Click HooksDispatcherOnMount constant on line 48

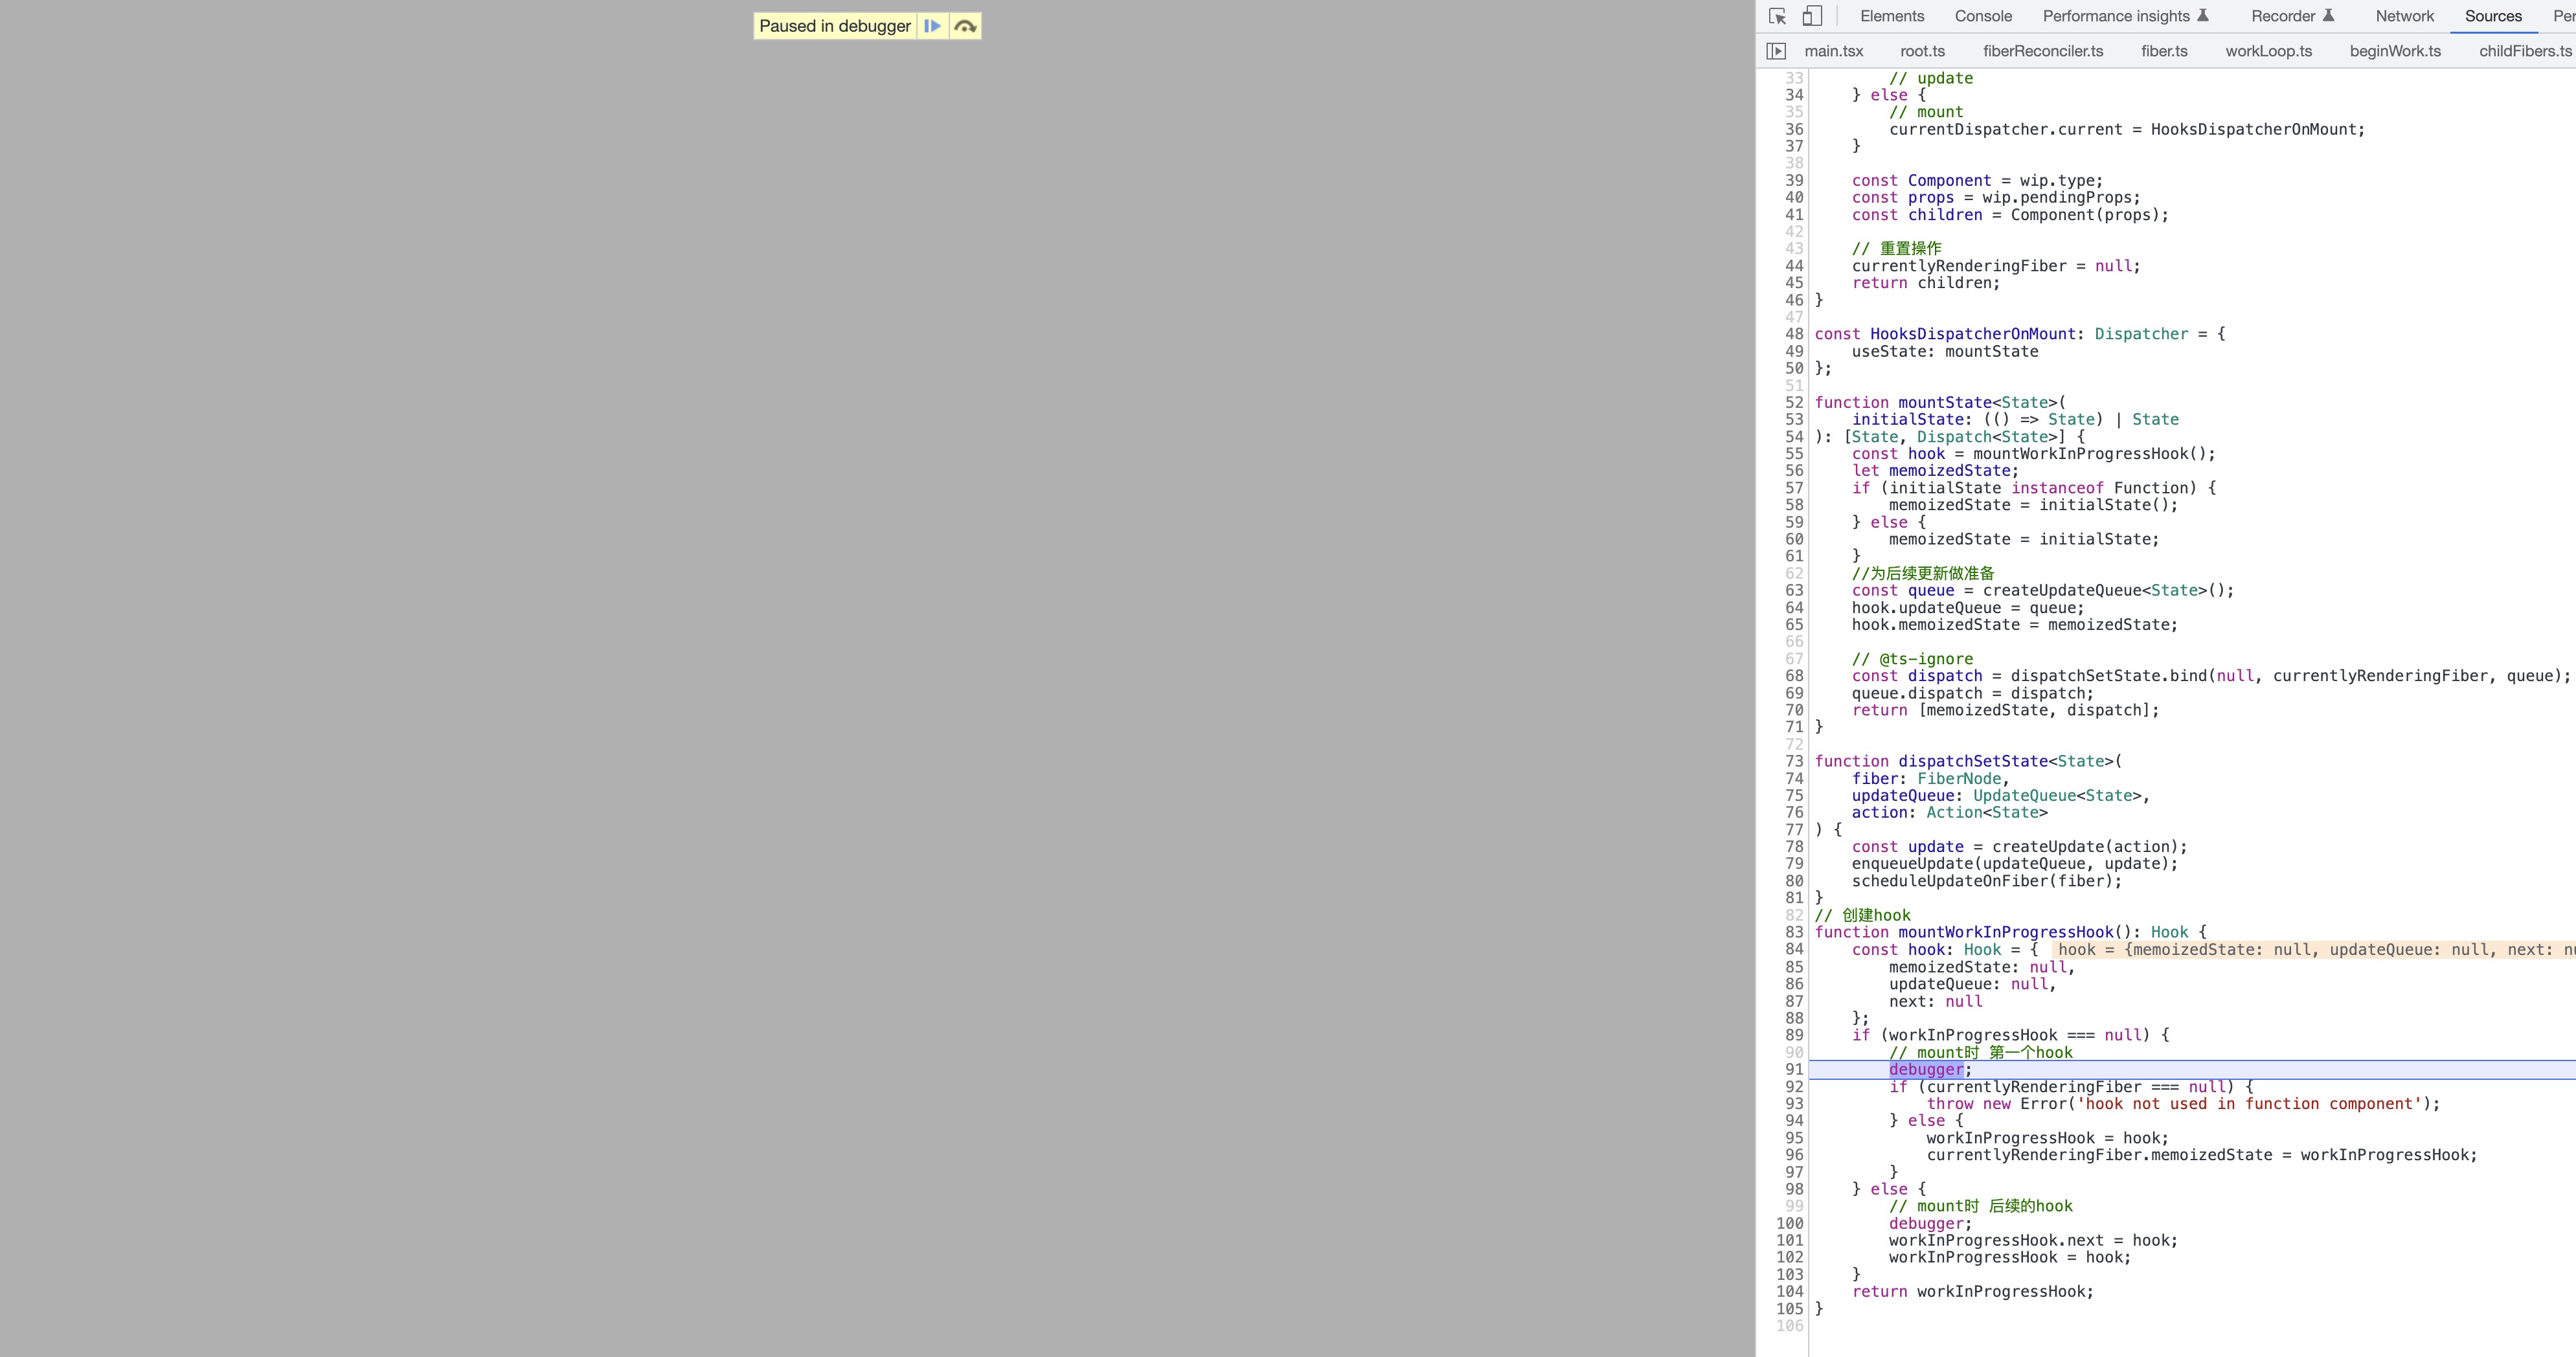click(x=1973, y=334)
